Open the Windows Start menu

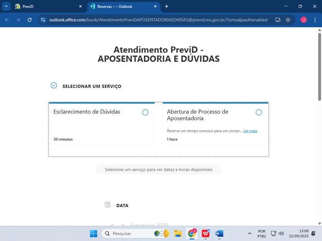[x=94, y=234]
